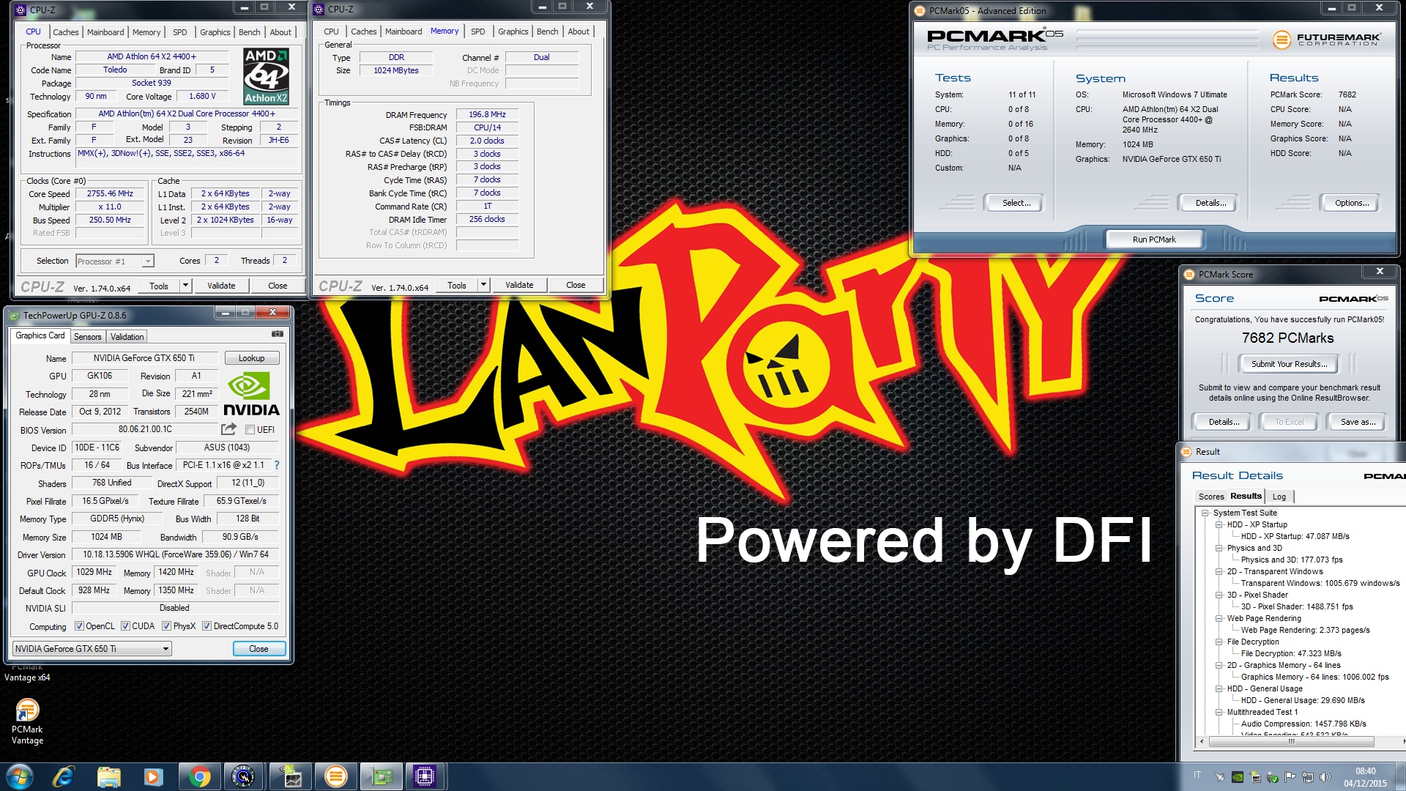1406x791 pixels.
Task: Toggle the CUDA checkbox
Action: point(125,626)
